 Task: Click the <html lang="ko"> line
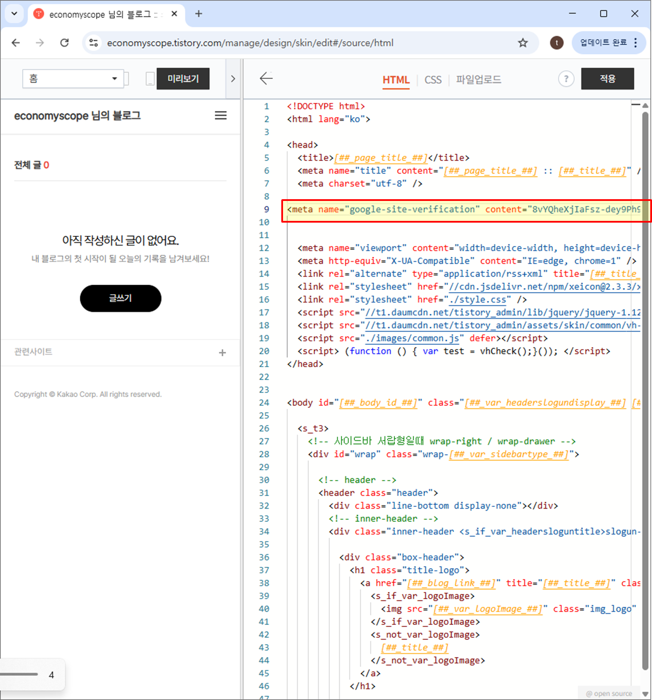[329, 119]
